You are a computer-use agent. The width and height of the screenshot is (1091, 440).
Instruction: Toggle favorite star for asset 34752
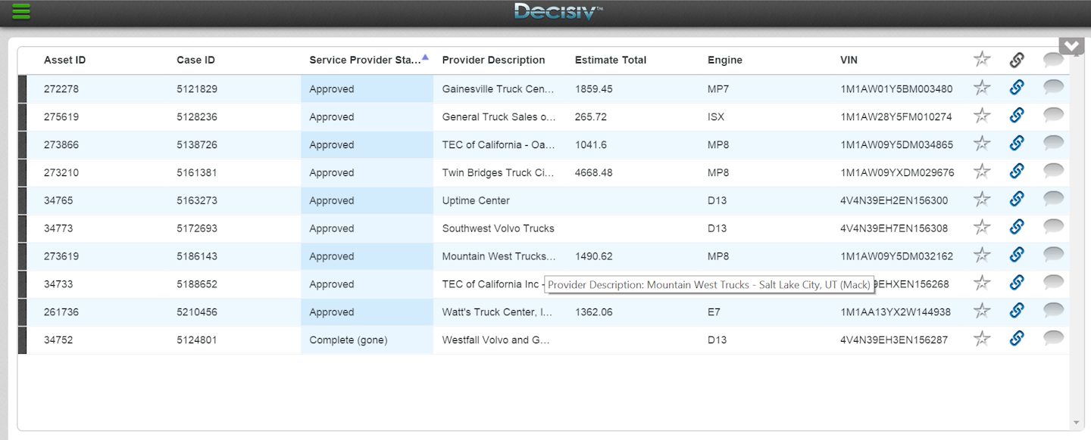982,339
